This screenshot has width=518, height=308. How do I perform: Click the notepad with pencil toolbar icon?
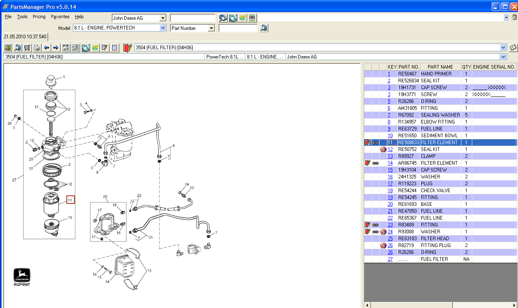(x=105, y=48)
